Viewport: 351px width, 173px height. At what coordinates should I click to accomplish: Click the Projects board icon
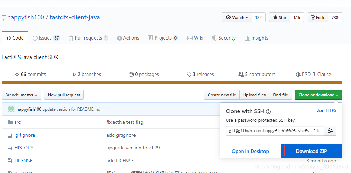pos(150,38)
